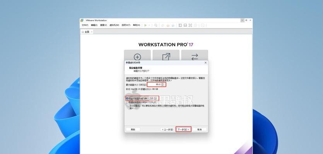323x154 pixels.
Task: Click the 帮助 button in the wizard
Action: click(x=133, y=130)
